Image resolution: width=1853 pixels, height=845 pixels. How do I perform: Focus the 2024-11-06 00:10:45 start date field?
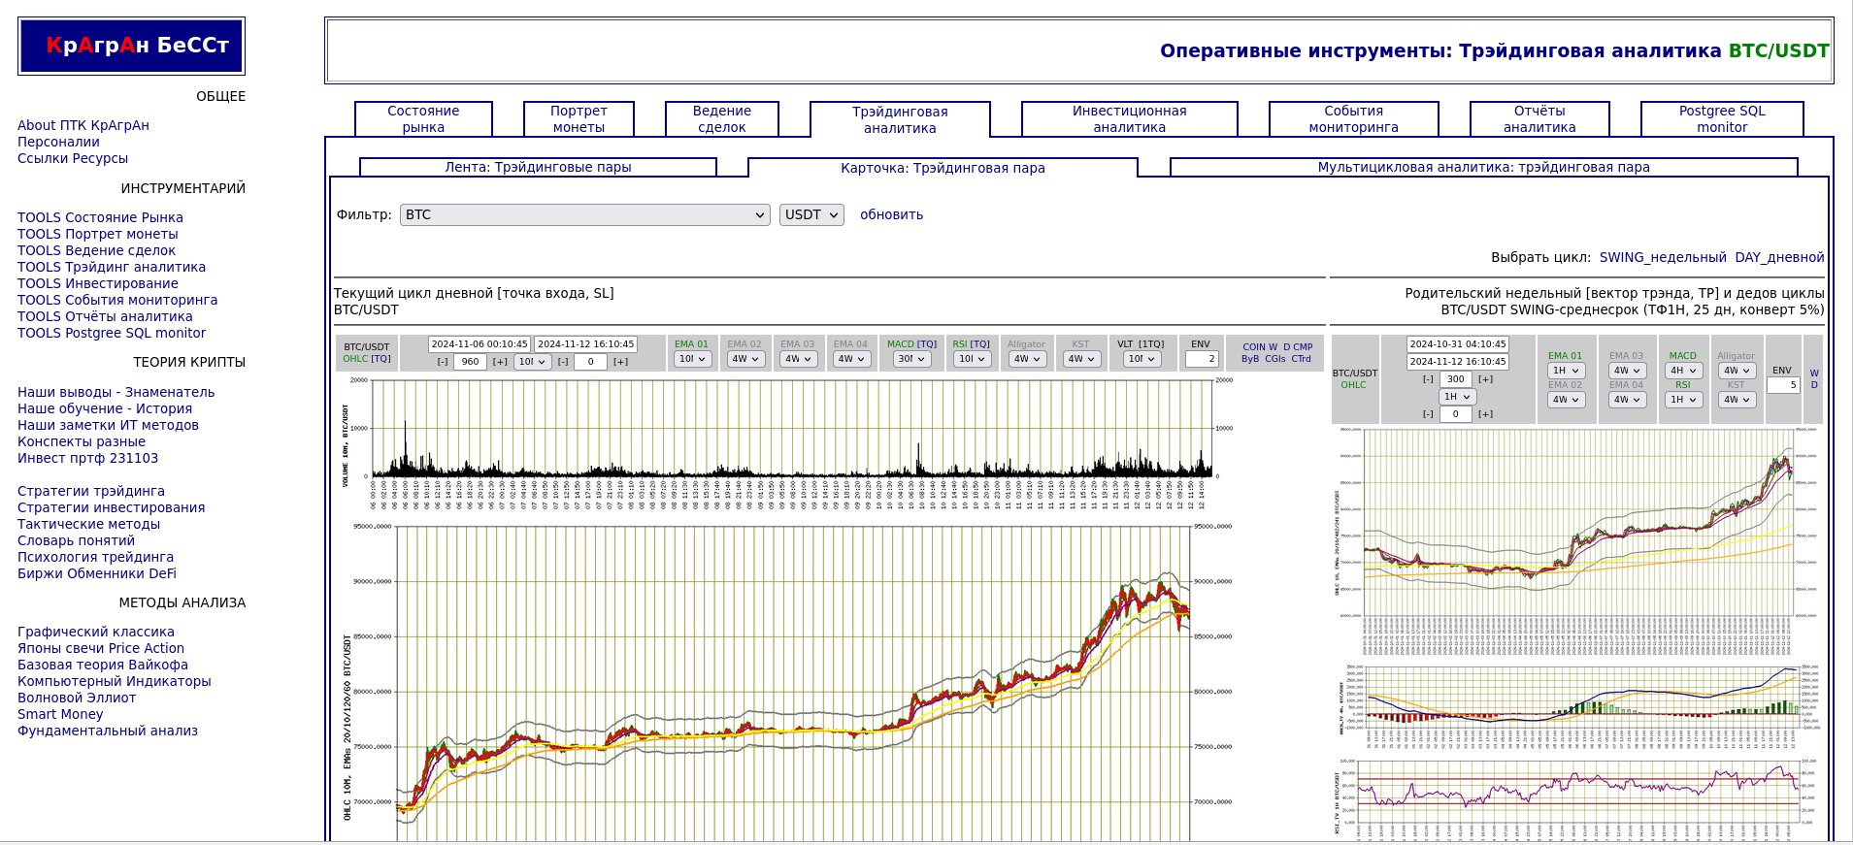point(480,344)
